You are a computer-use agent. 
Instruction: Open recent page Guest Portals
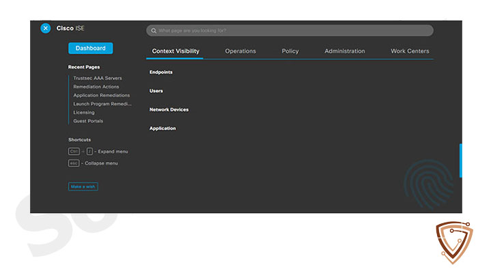(x=88, y=121)
